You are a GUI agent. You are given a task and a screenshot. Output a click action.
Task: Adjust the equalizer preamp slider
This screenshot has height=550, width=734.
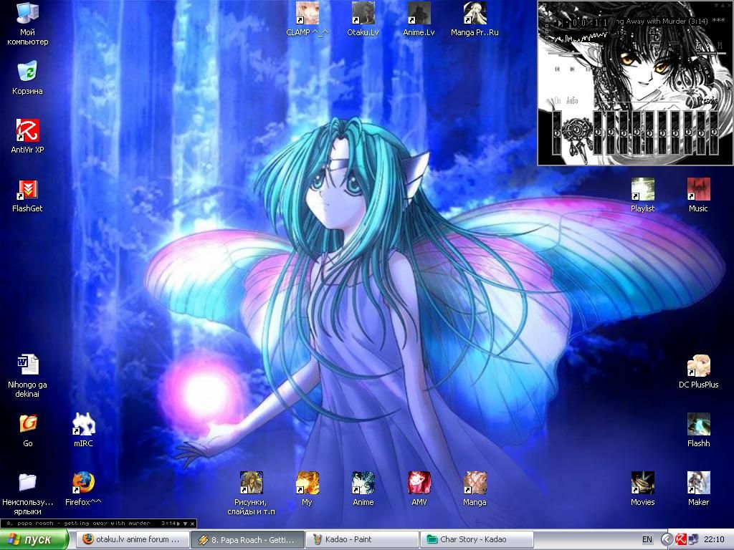(556, 132)
